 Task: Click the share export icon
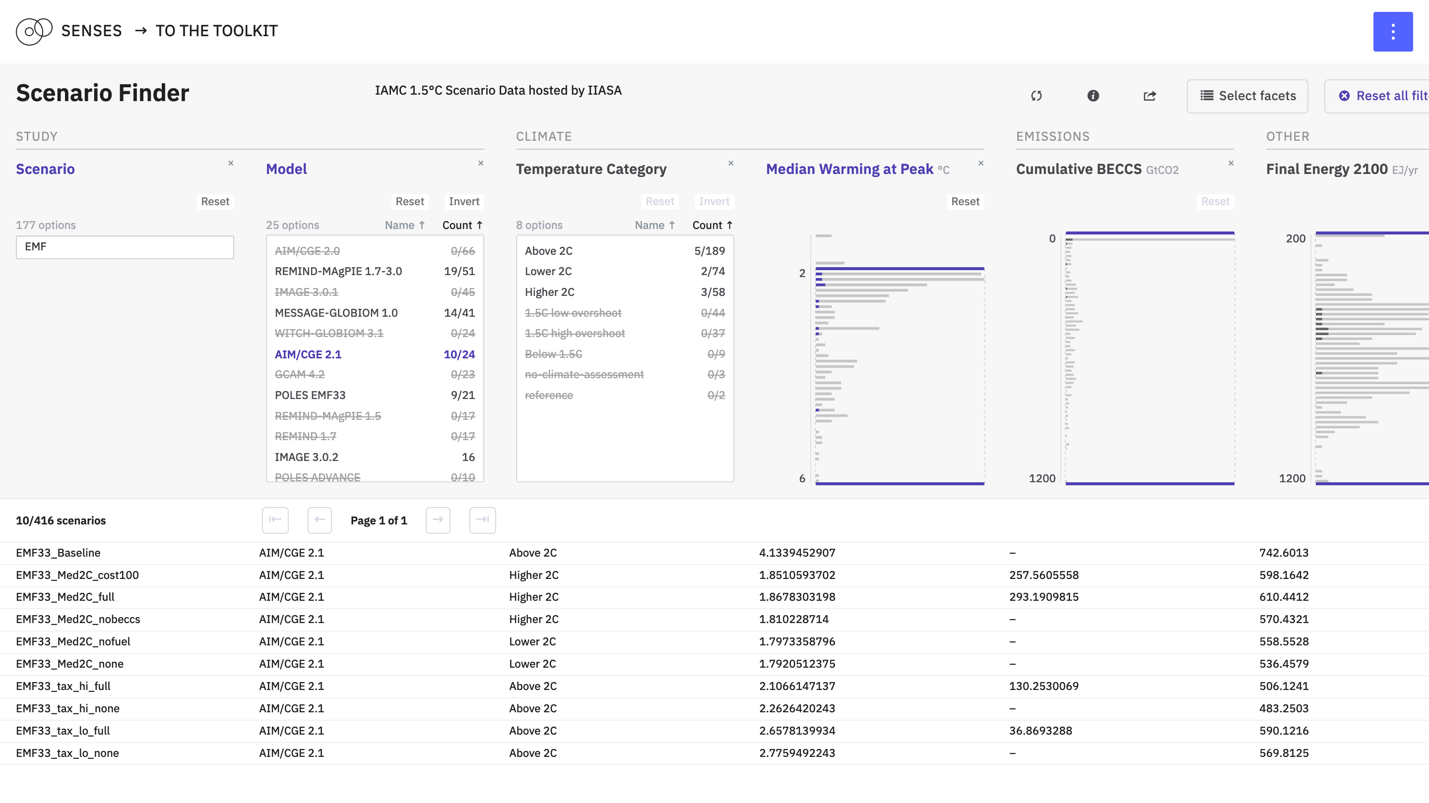tap(1150, 96)
